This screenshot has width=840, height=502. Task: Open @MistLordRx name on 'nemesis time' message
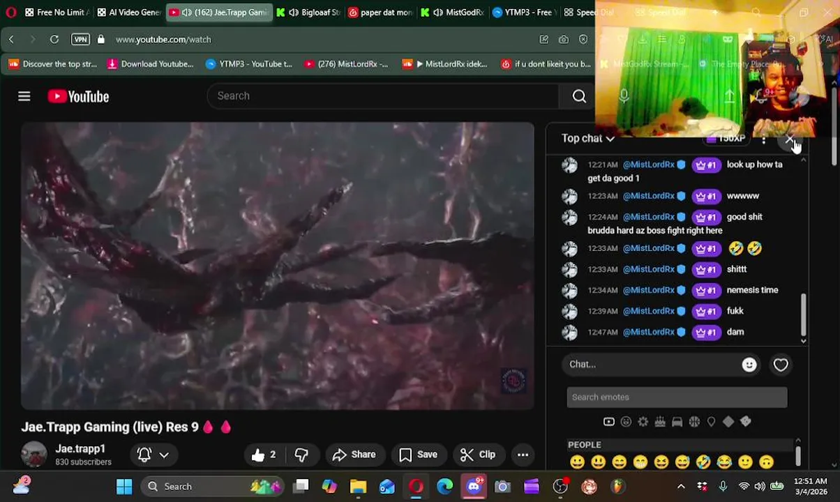point(648,290)
